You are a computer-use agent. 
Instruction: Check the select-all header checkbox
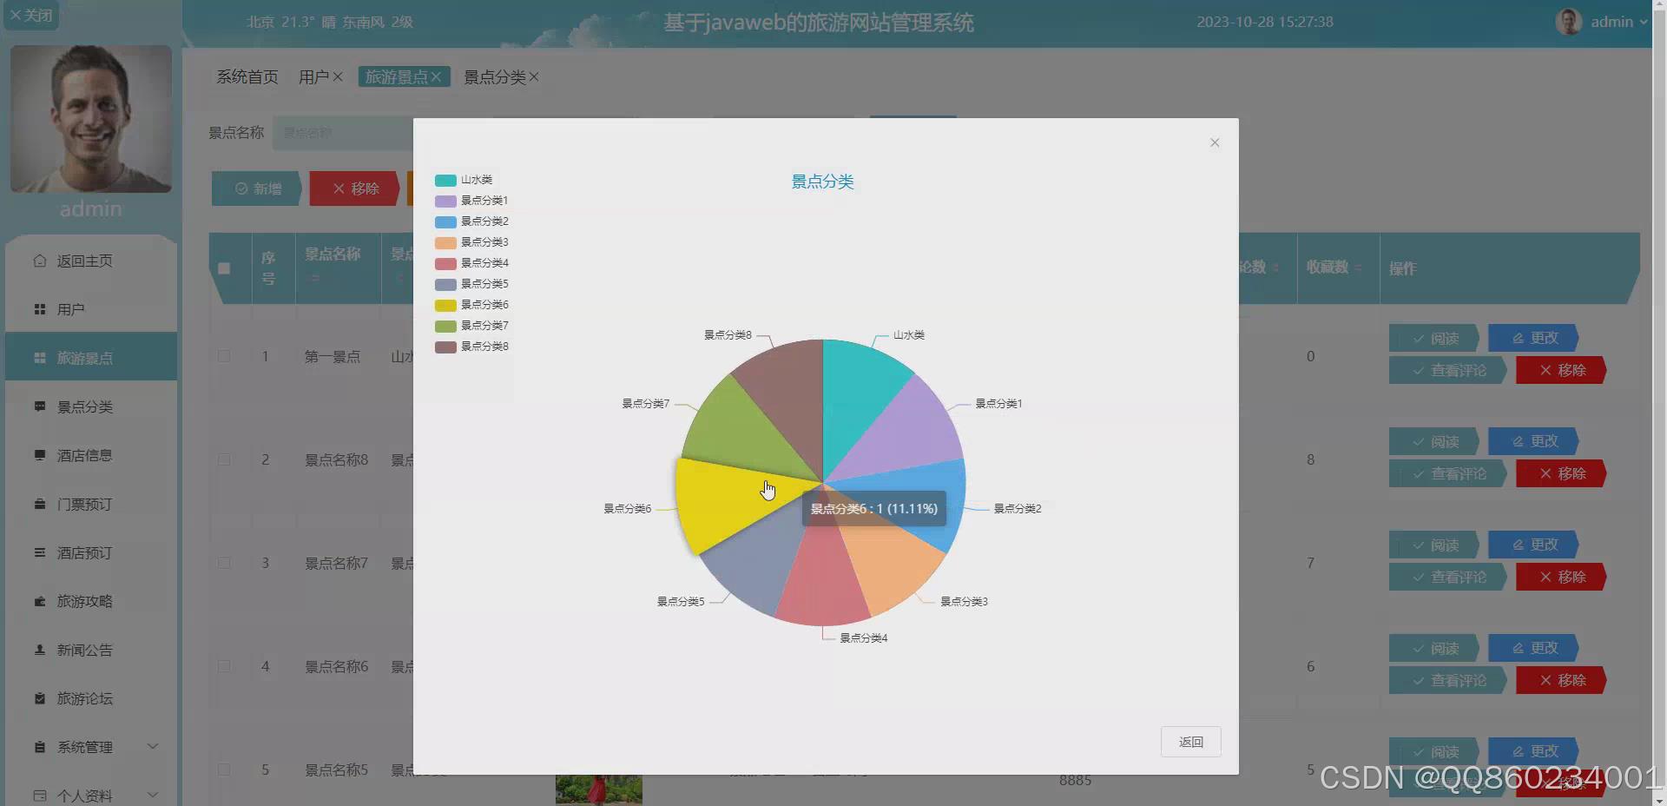[224, 268]
